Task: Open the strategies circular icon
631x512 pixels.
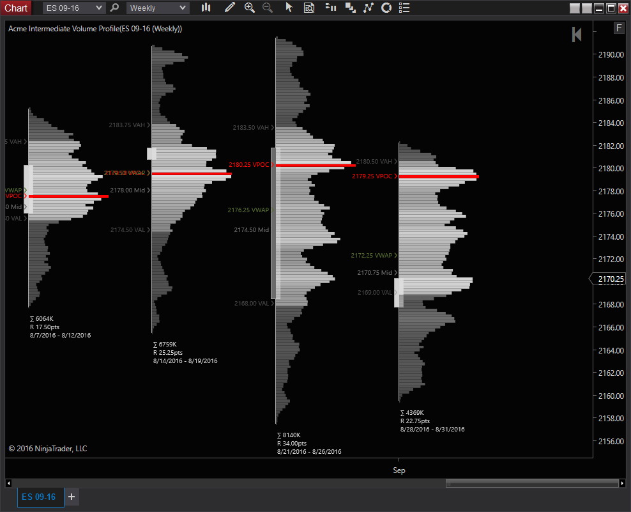Action: point(386,8)
